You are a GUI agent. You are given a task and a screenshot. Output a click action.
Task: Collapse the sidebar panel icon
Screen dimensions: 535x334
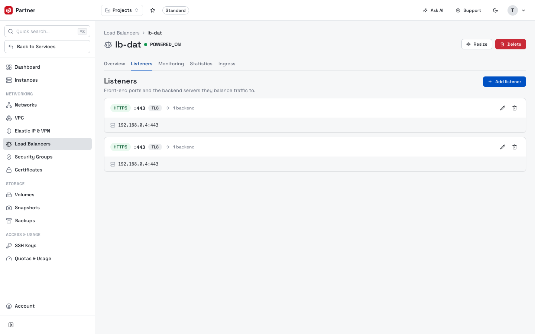(11, 325)
